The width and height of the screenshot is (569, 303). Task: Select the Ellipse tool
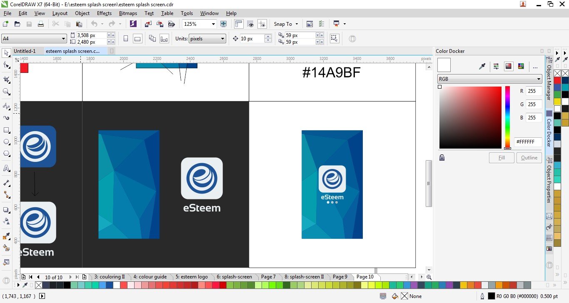pyautogui.click(x=6, y=142)
